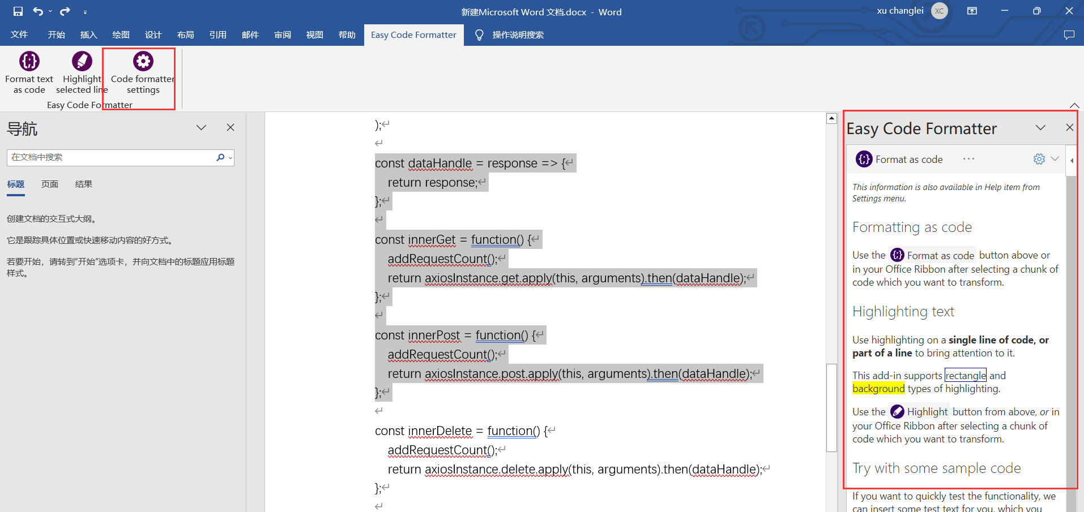1084x512 pixels.
Task: Select the 页面 tab in navigation pane
Action: (50, 184)
